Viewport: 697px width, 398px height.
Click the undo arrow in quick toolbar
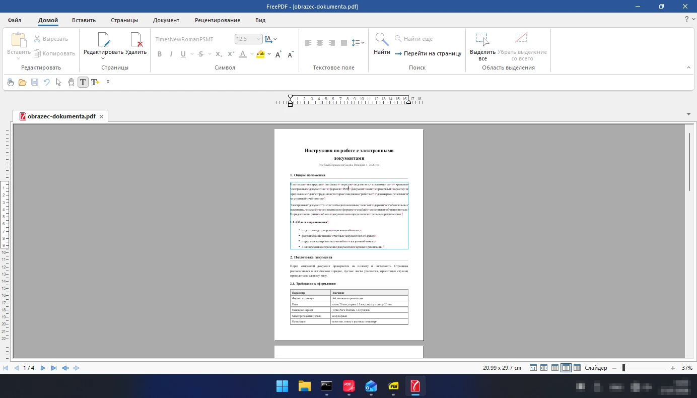(x=47, y=82)
